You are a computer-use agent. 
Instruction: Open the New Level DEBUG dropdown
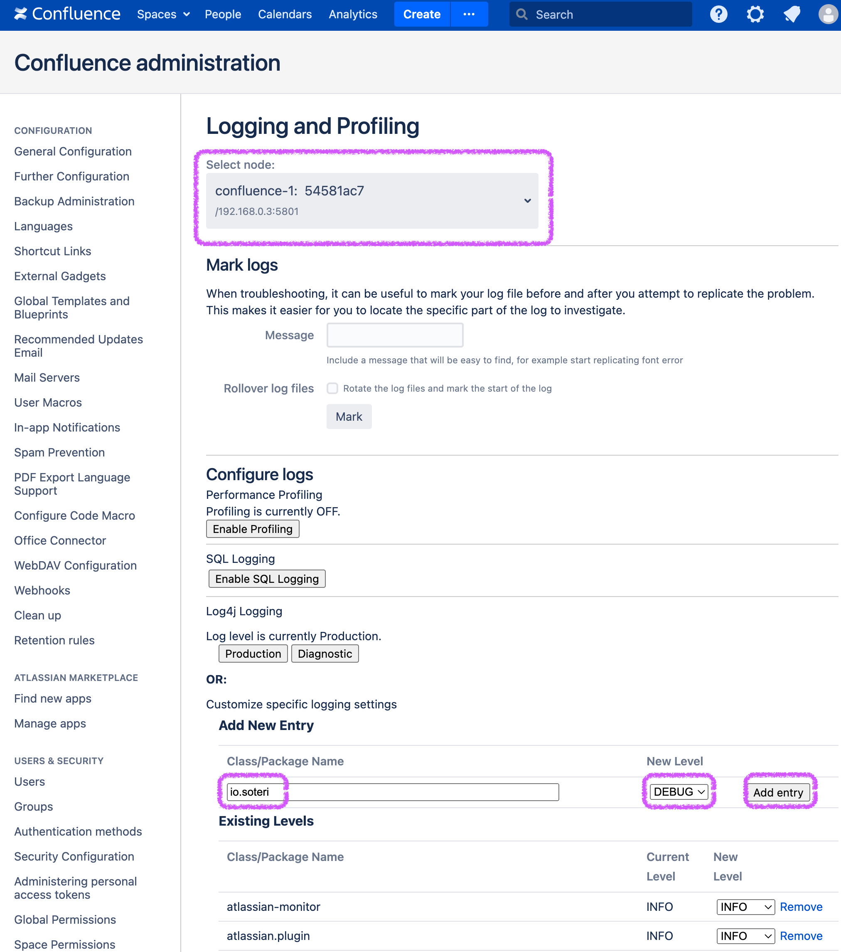click(x=679, y=791)
